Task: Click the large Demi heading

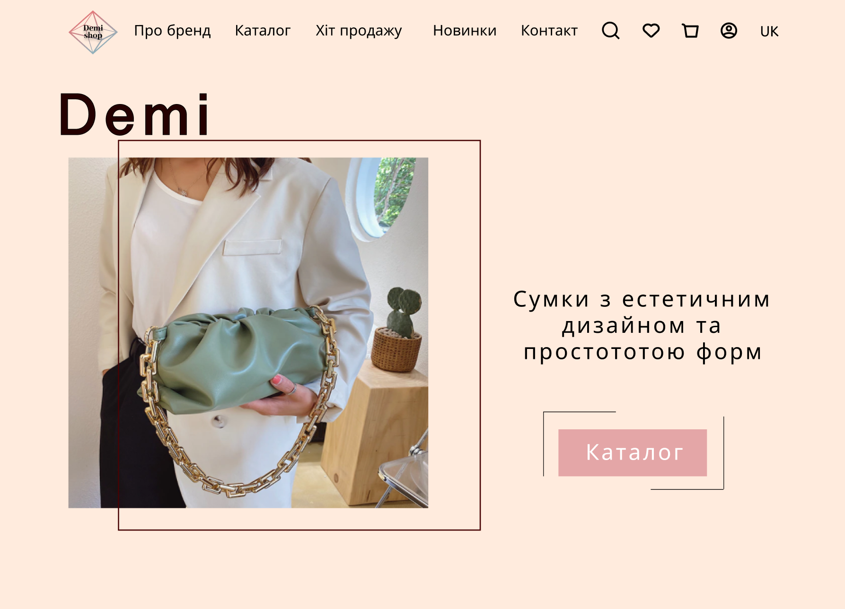Action: [134, 115]
